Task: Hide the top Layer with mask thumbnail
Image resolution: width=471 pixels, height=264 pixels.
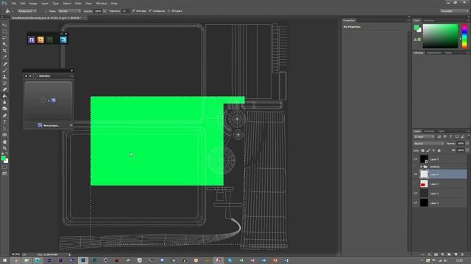Action: pyautogui.click(x=416, y=159)
